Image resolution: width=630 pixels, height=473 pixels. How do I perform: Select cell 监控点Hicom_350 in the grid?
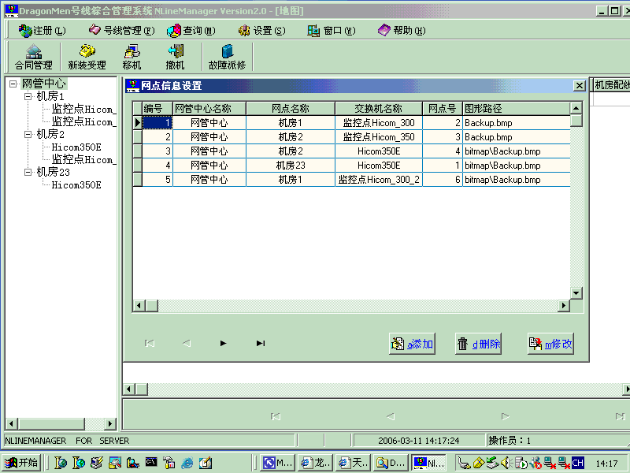tap(379, 137)
